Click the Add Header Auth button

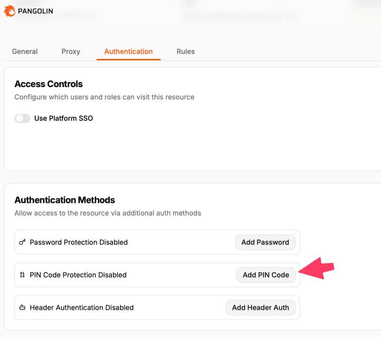tap(260, 307)
